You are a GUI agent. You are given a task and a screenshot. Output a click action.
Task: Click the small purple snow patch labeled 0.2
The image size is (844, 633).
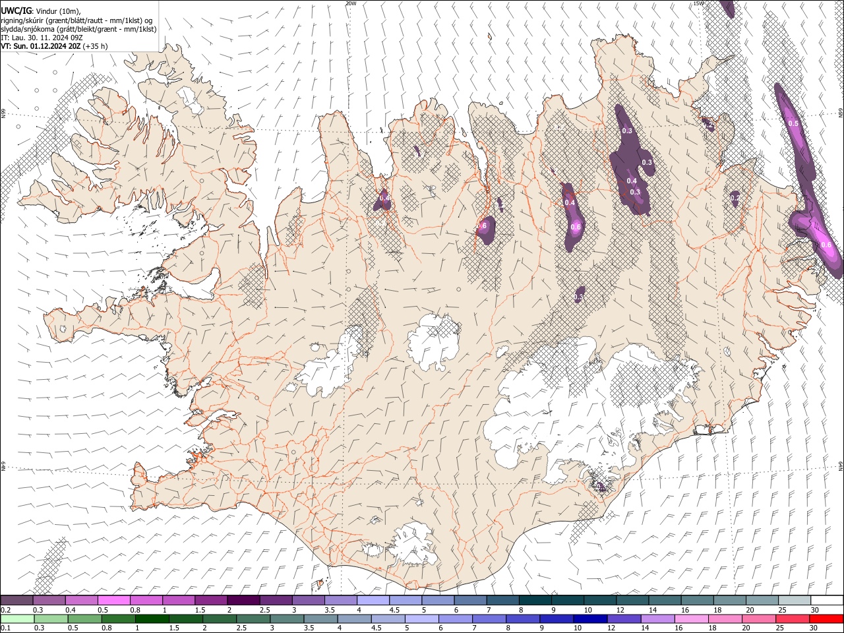pos(735,197)
